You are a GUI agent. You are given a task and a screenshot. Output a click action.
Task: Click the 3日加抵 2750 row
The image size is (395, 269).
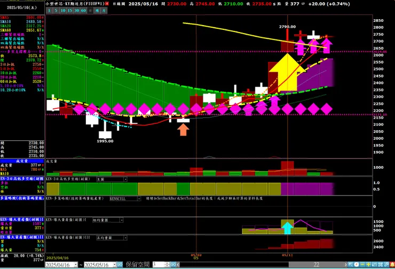point(22,64)
